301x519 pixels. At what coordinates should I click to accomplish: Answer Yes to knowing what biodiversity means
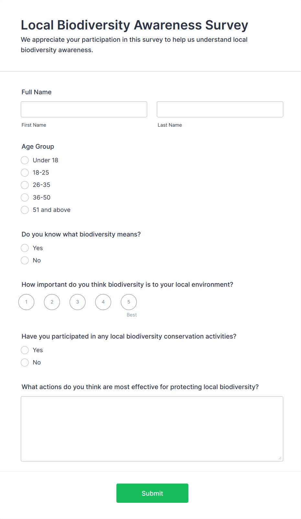pyautogui.click(x=25, y=248)
